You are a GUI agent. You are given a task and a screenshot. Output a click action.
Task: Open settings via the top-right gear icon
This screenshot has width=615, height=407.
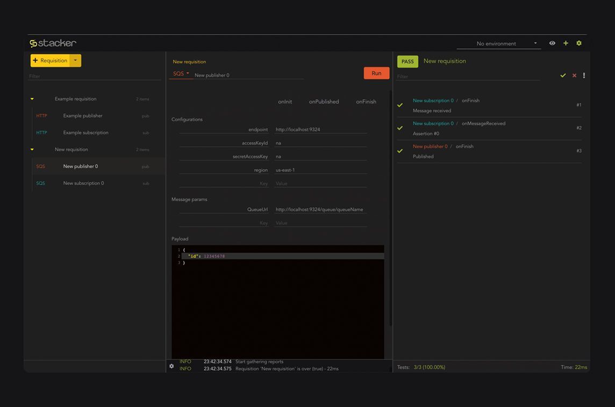point(579,43)
